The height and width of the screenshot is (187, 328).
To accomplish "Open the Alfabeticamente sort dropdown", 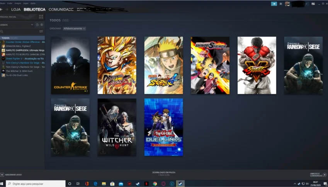I will [x=74, y=28].
